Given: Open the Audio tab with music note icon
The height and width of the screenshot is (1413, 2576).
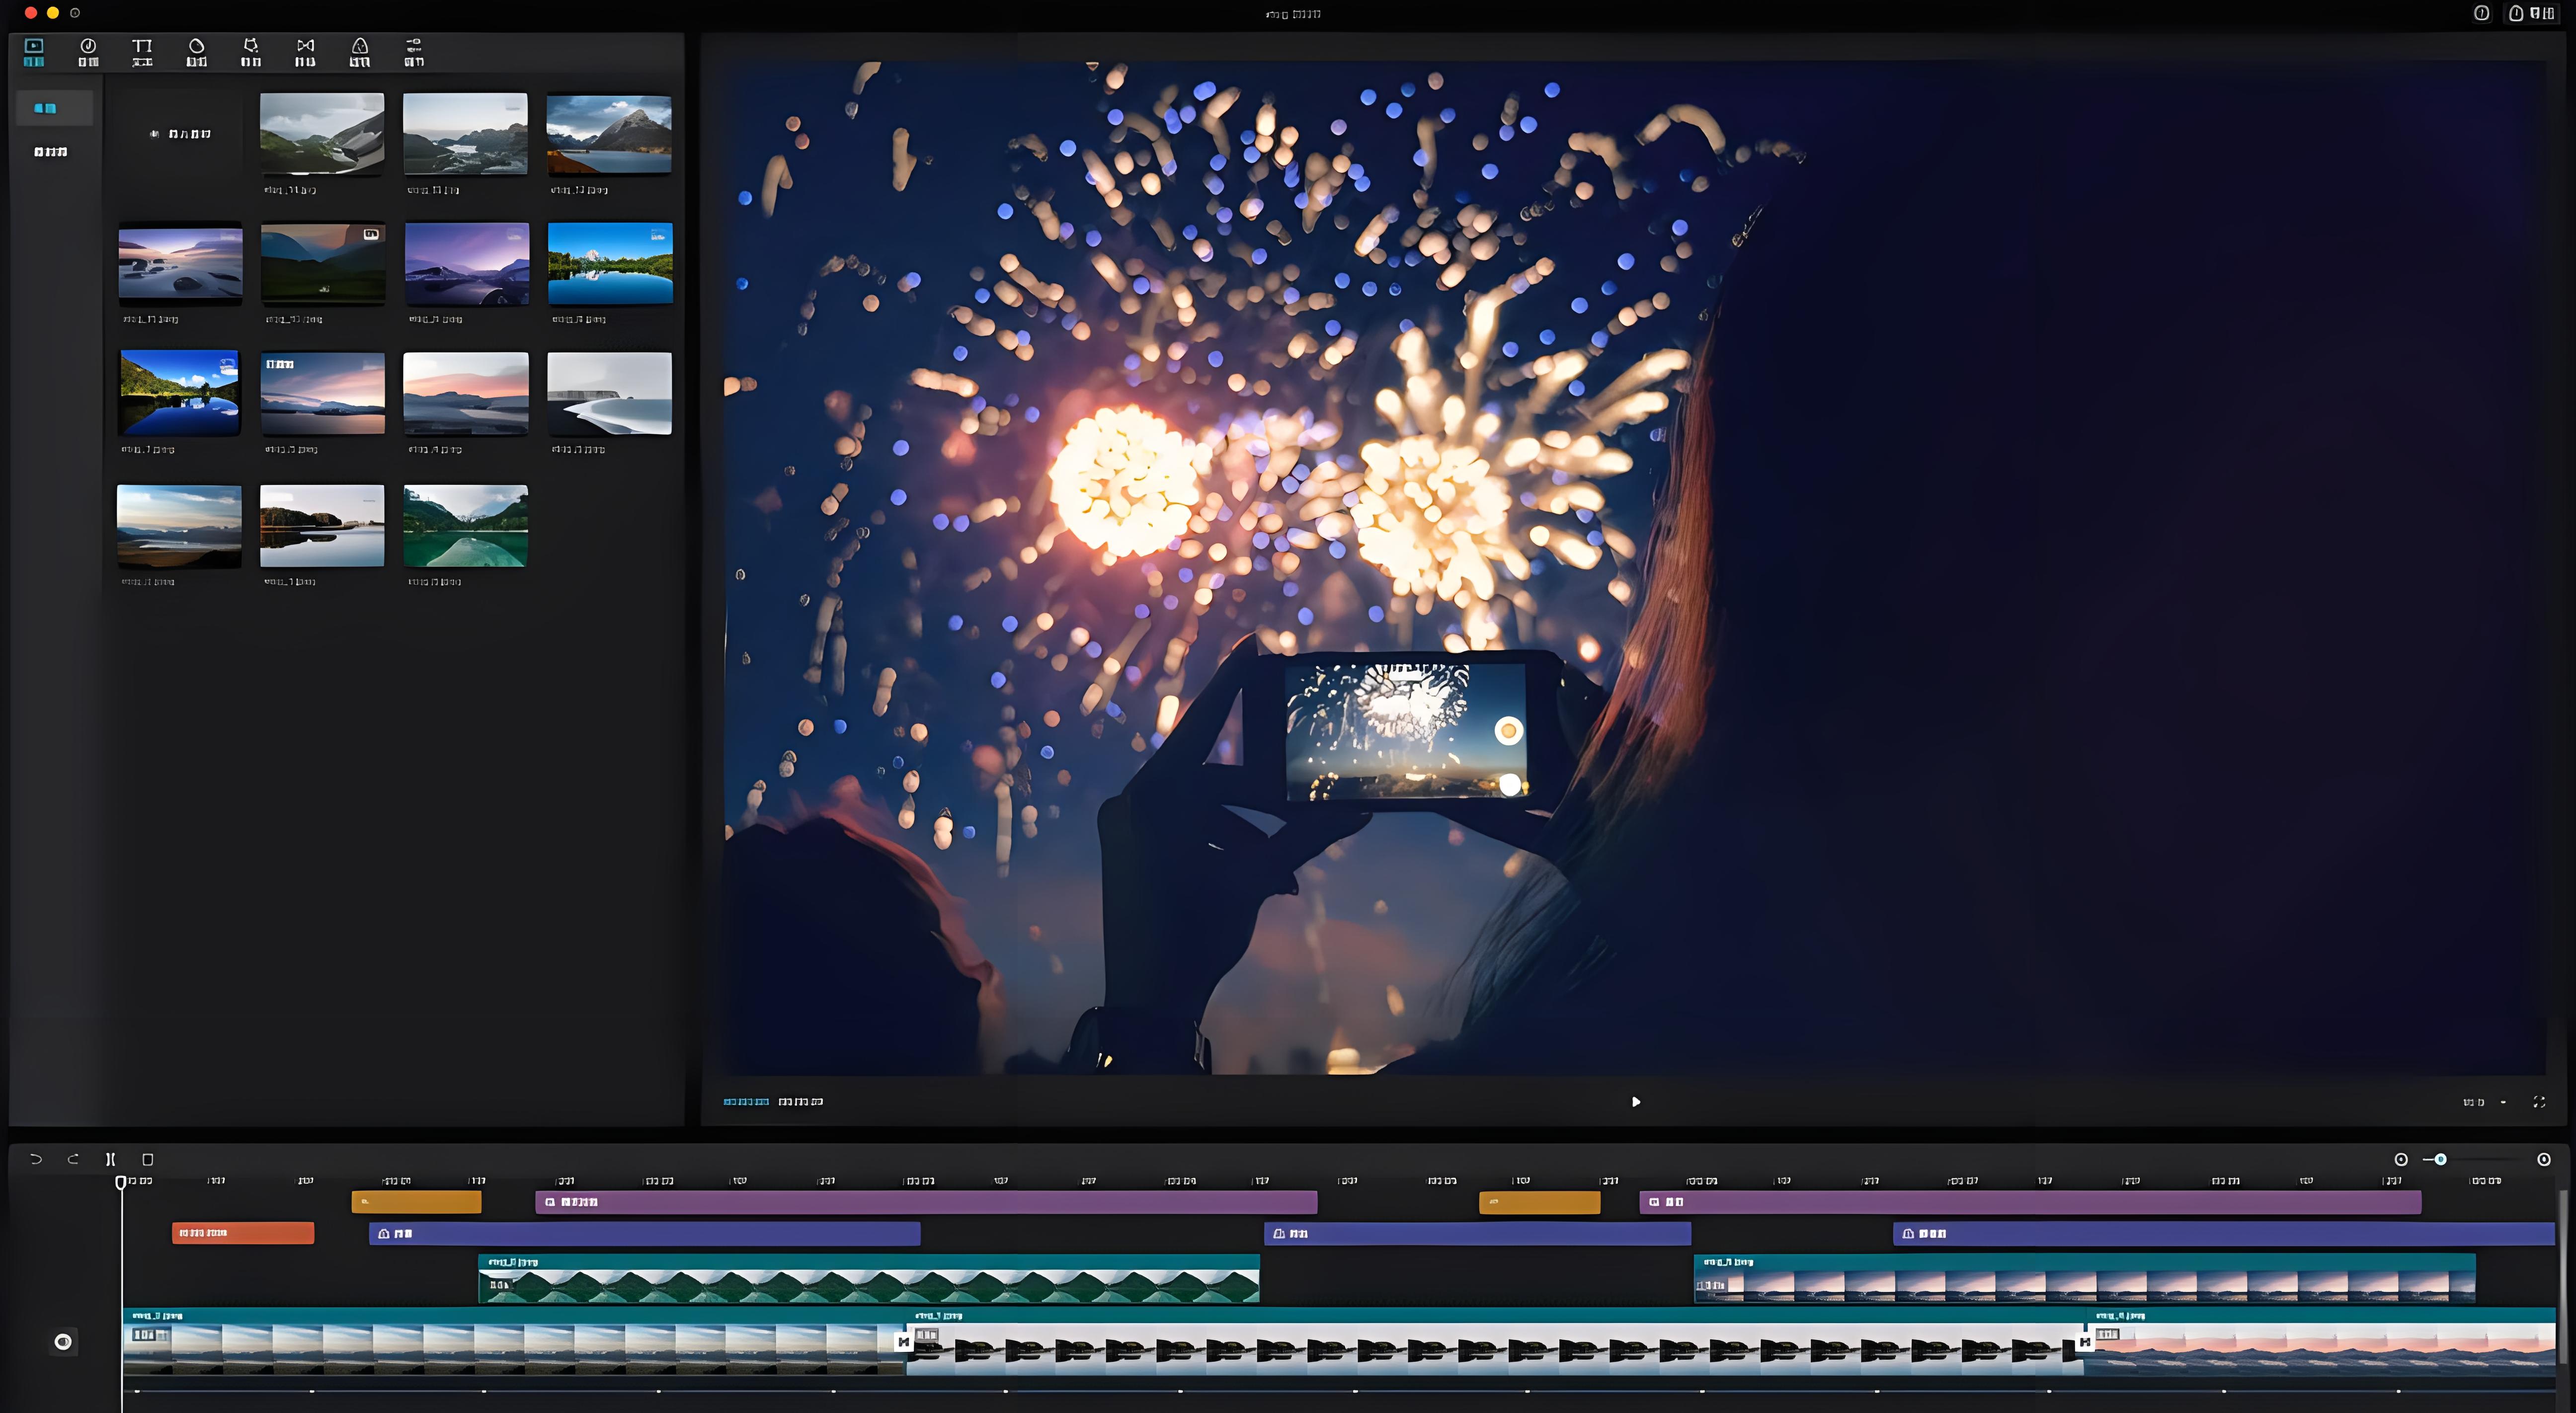Looking at the screenshot, I should point(88,52).
